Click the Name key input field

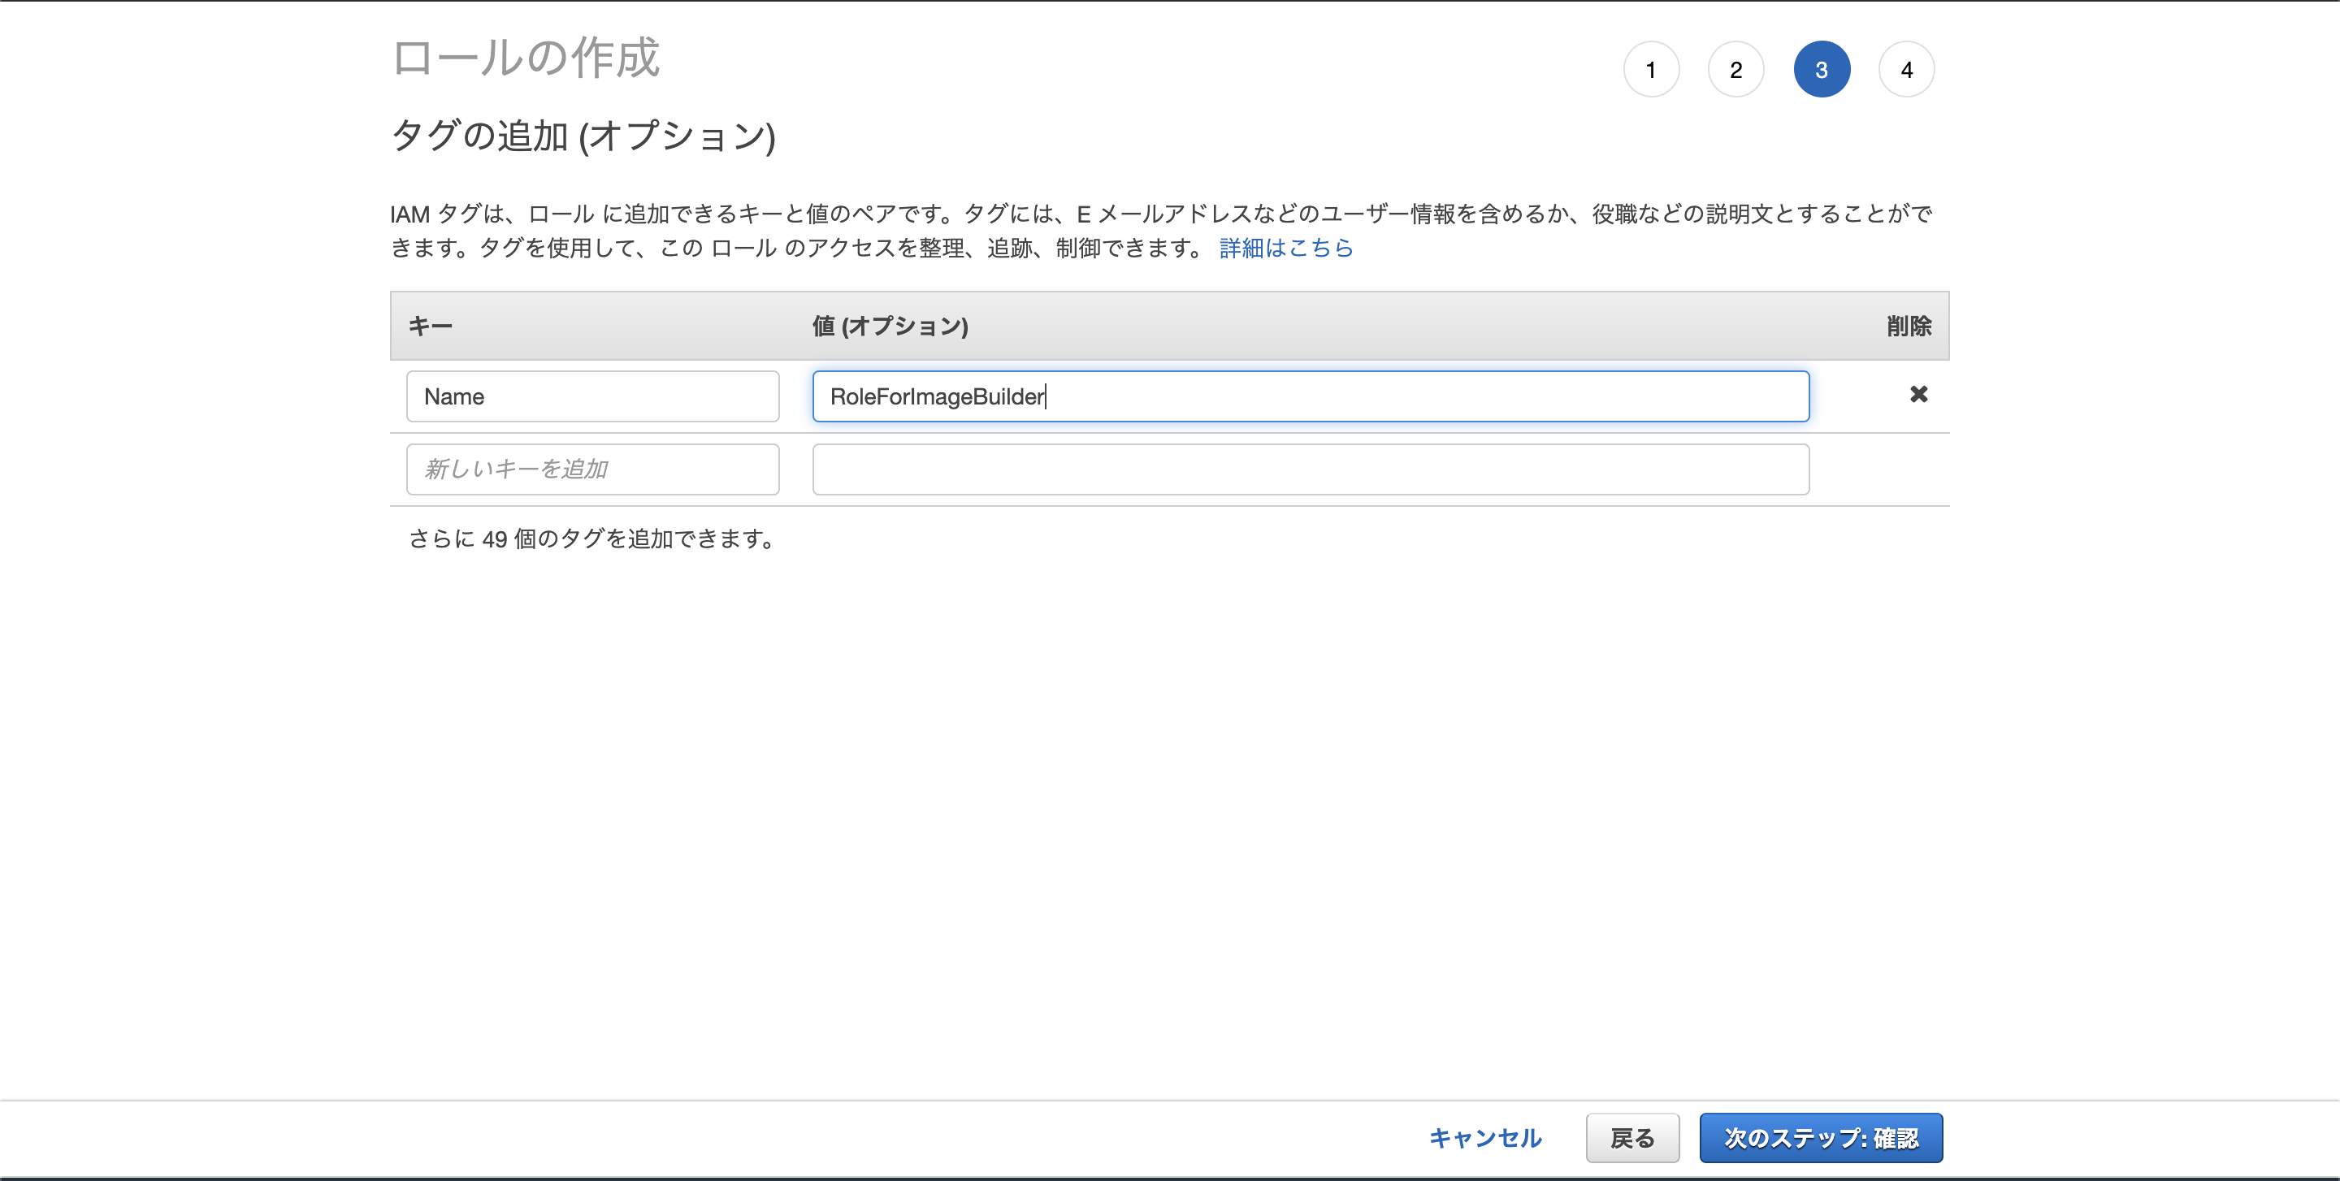592,396
